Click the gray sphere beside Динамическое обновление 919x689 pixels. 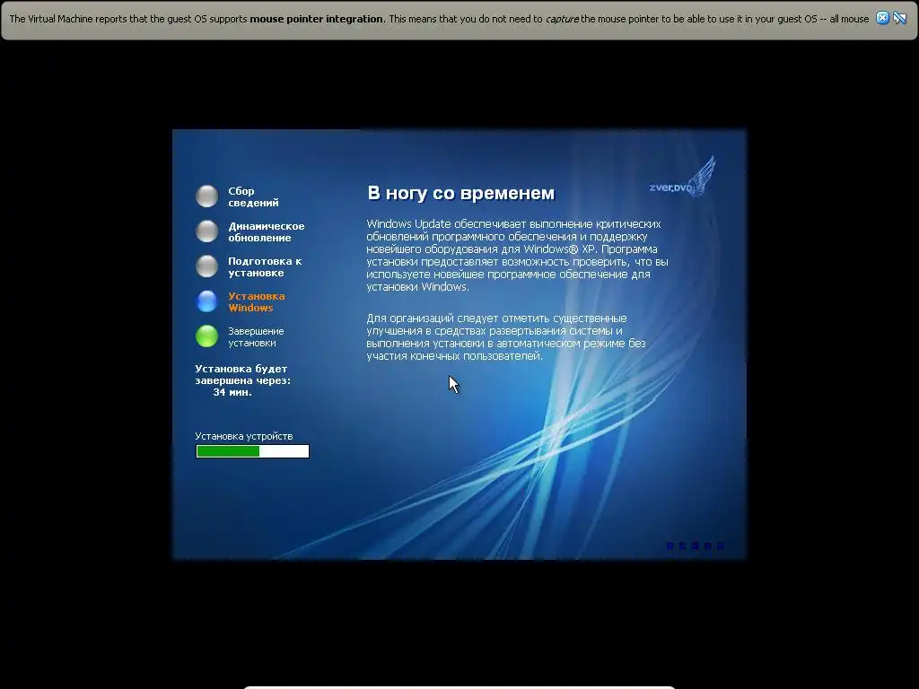[207, 231]
